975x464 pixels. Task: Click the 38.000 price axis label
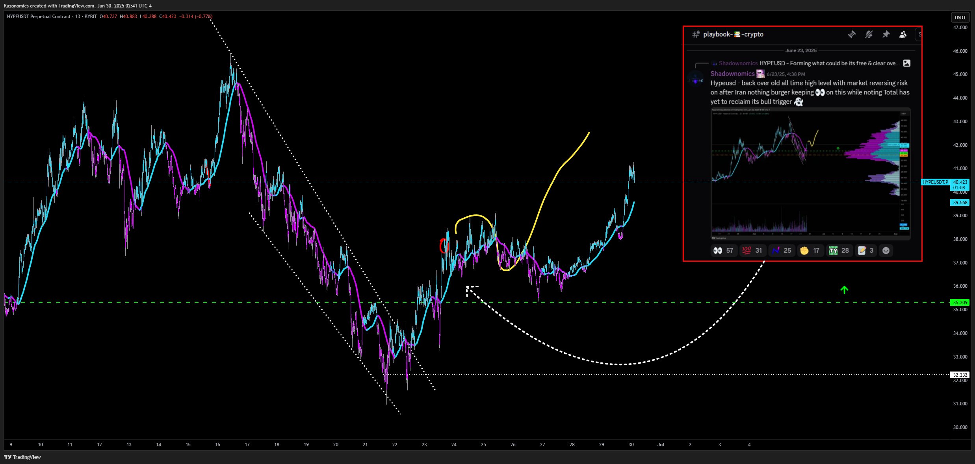click(960, 239)
